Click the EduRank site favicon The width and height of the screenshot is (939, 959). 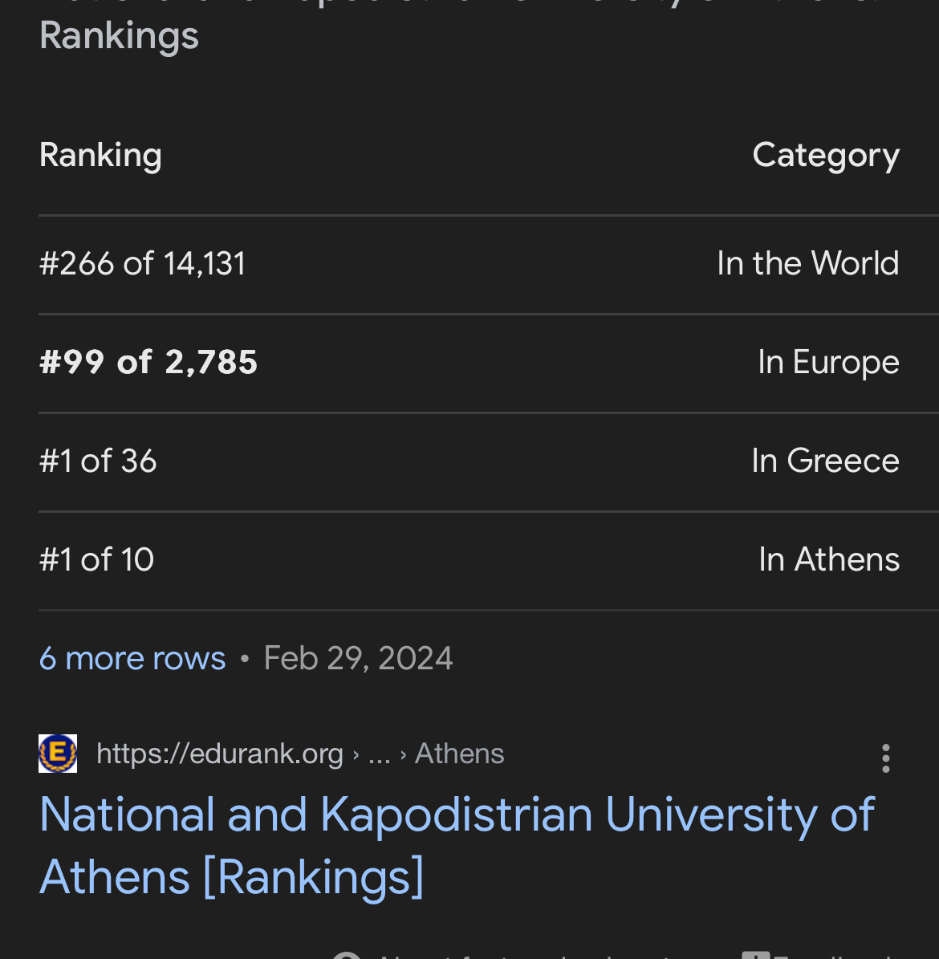tap(58, 754)
